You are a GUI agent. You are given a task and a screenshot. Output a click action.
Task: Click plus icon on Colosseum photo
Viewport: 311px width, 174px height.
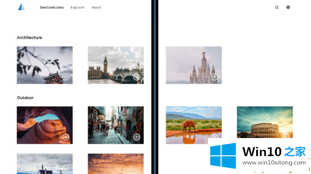tap(286, 136)
